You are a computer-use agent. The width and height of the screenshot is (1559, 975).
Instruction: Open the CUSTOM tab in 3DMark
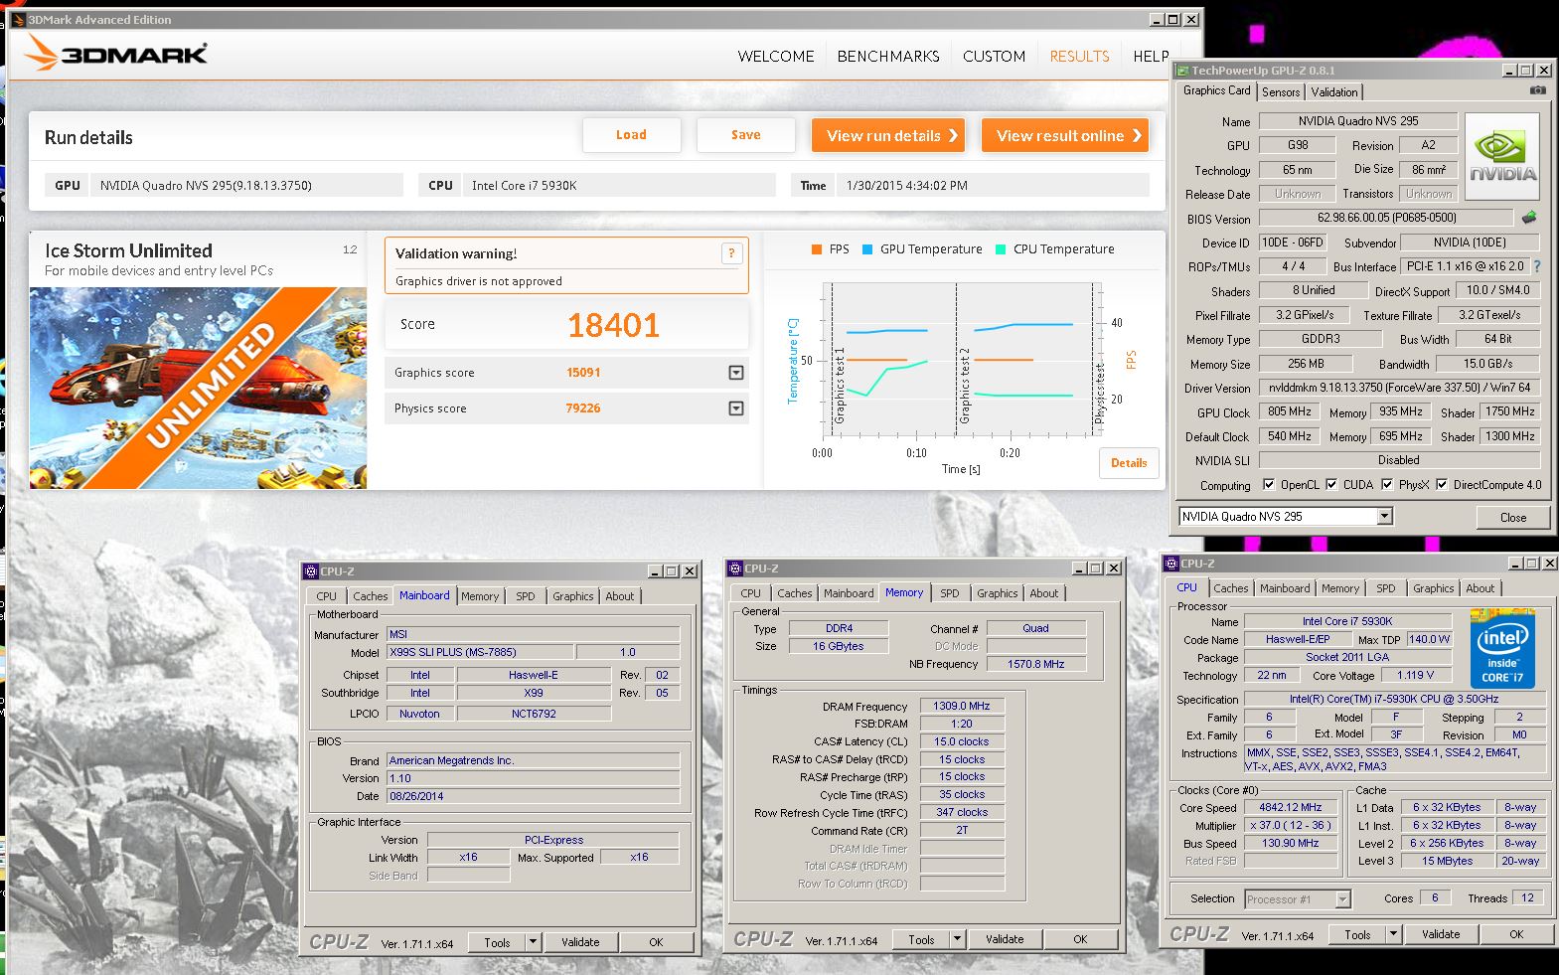(994, 57)
